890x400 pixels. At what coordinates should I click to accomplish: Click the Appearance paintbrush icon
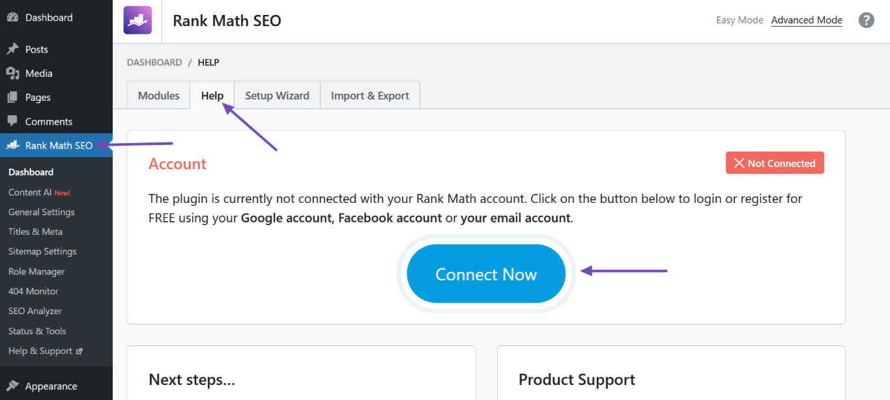(12, 386)
